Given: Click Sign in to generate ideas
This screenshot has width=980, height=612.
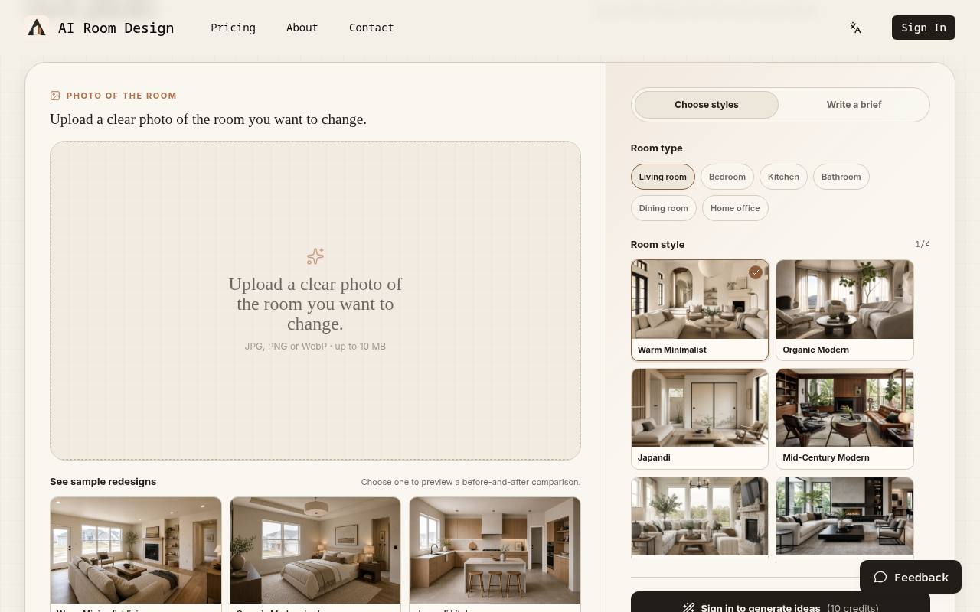Looking at the screenshot, I should pyautogui.click(x=780, y=602).
